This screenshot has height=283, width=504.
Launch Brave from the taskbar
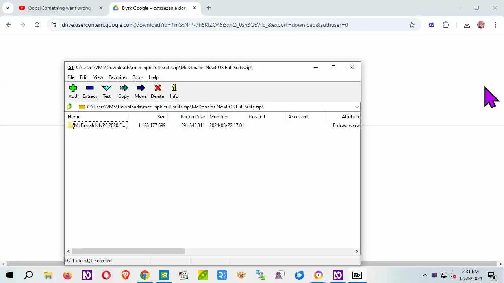pos(125,275)
